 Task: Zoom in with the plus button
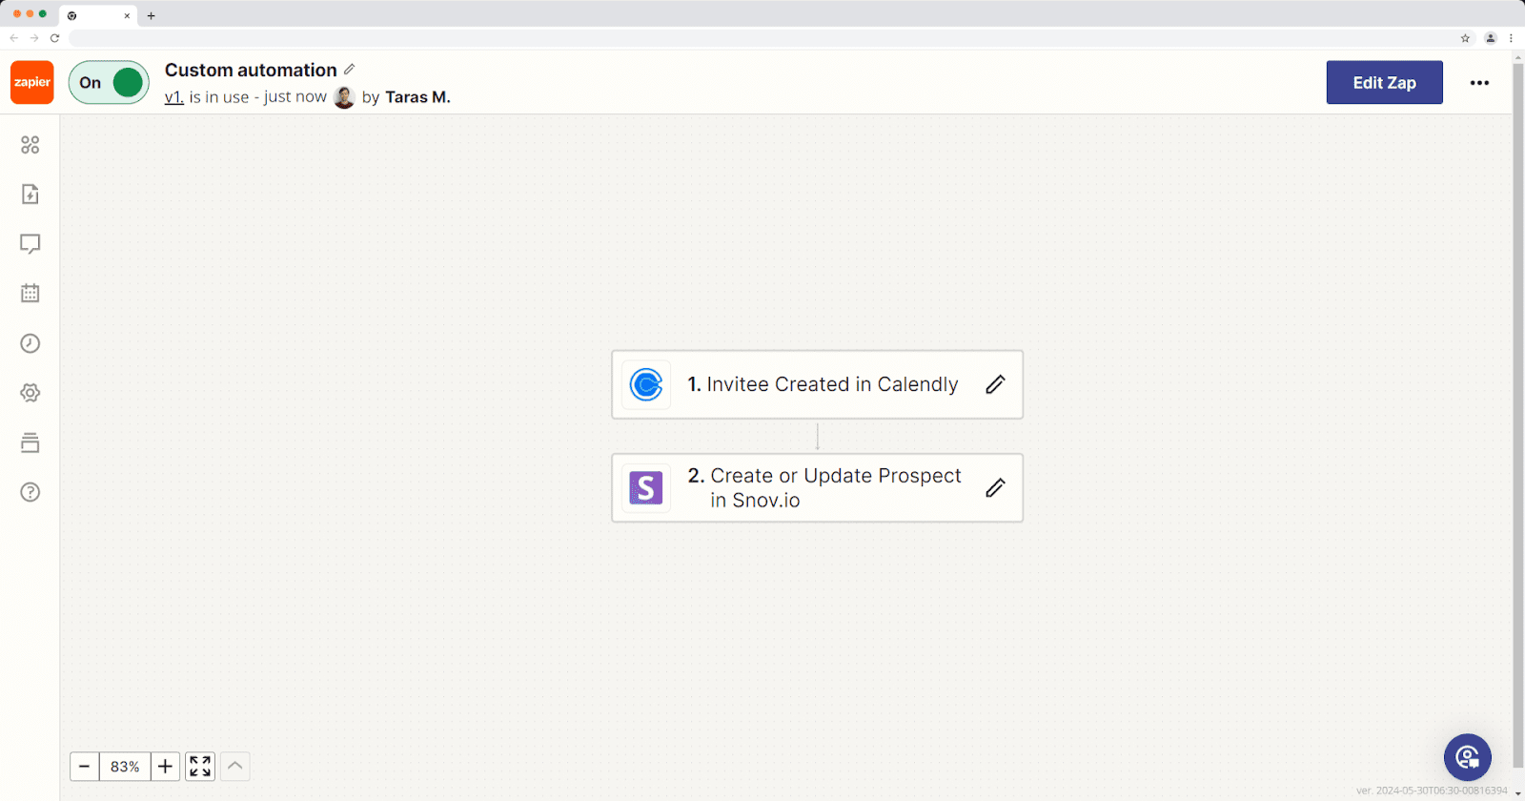pyautogui.click(x=165, y=767)
